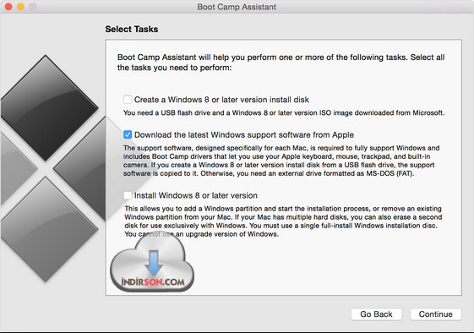The image size is (474, 333).
Task: Enable Create a Windows 8 install disk checkbox
Action: click(128, 99)
